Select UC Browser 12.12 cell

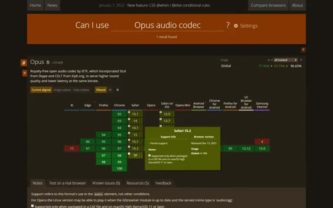[246, 149]
